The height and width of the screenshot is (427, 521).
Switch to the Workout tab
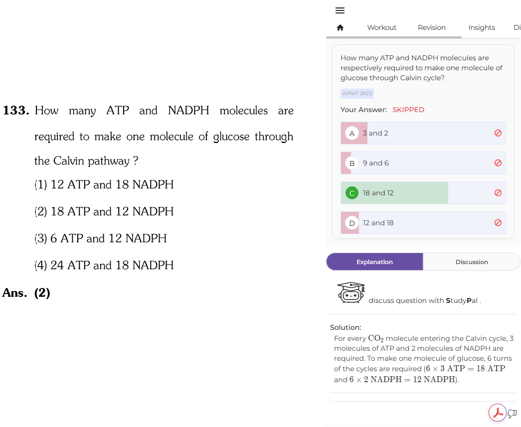pyautogui.click(x=381, y=27)
